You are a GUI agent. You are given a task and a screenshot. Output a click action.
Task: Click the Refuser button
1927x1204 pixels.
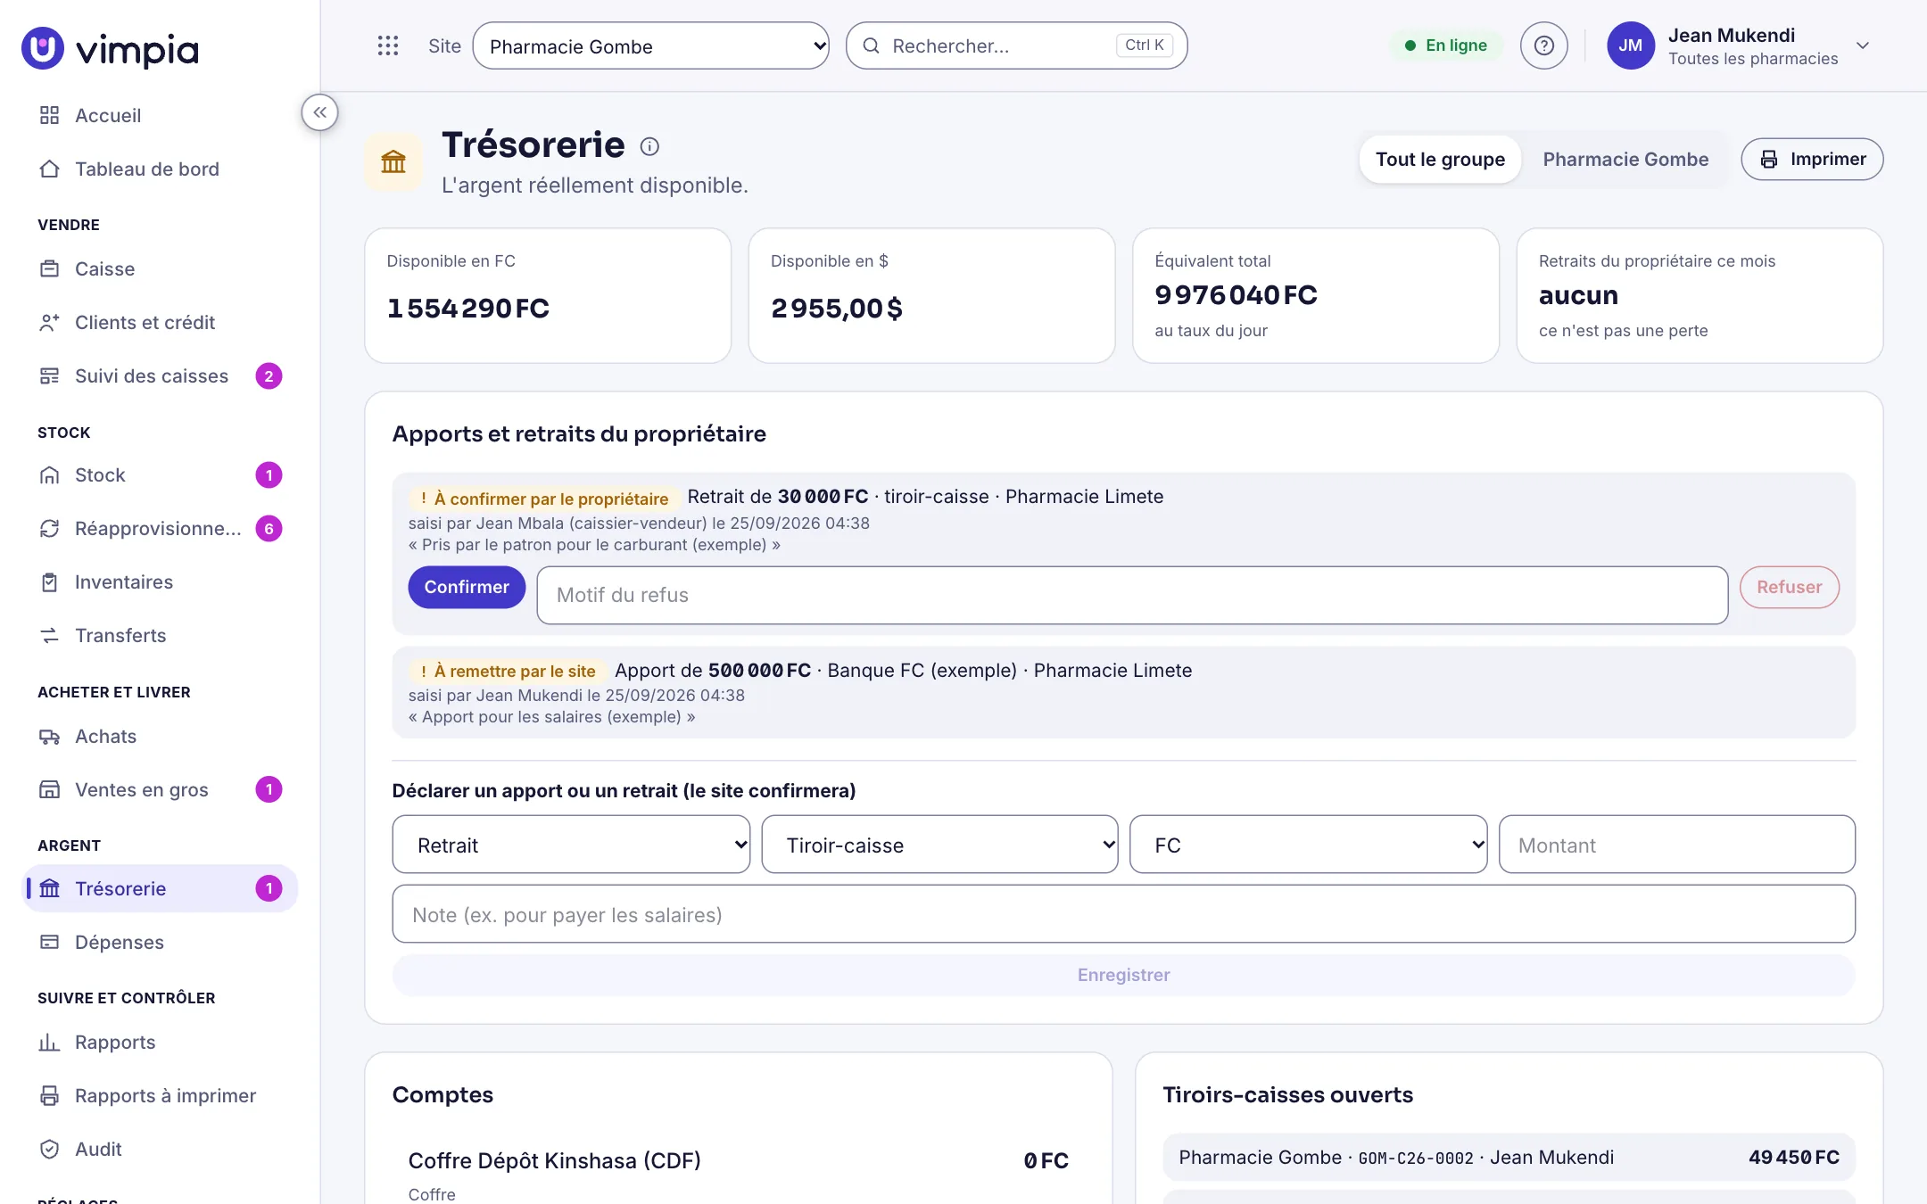(x=1789, y=587)
